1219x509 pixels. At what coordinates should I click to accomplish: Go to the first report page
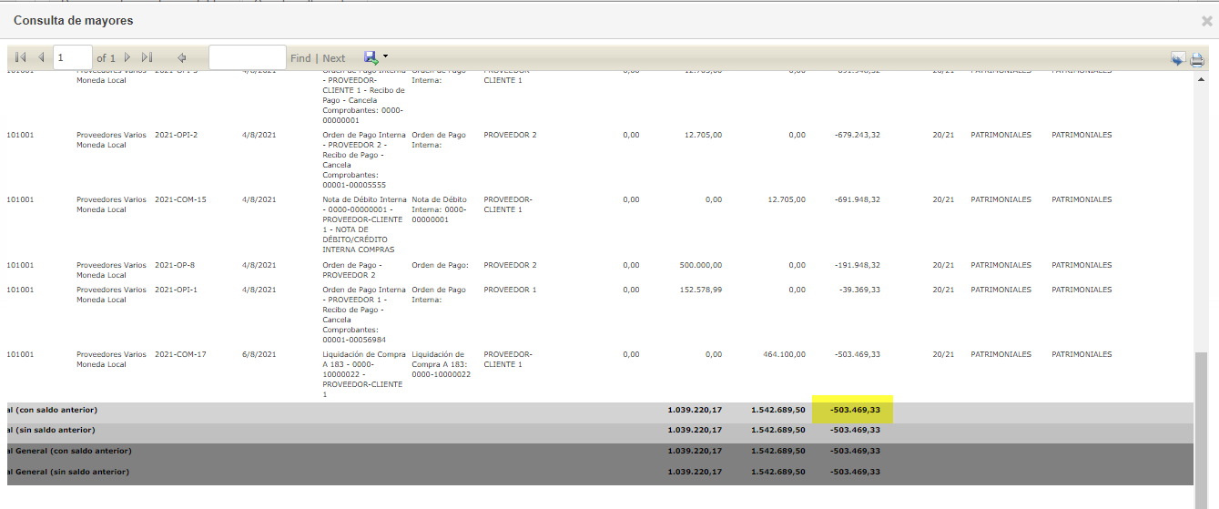coord(21,57)
